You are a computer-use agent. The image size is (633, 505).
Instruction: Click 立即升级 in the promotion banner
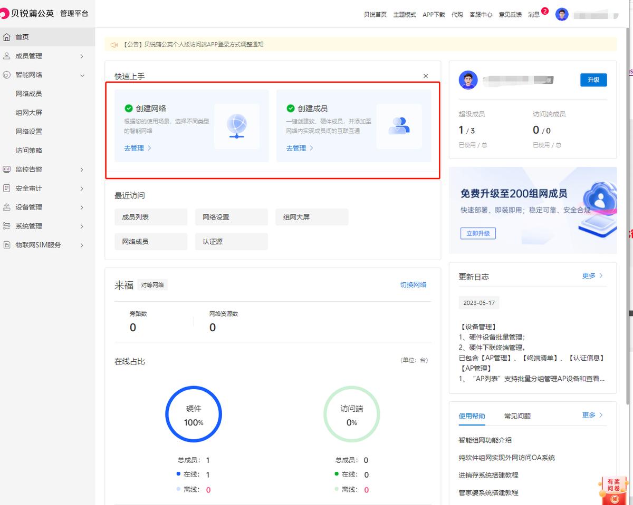point(478,233)
